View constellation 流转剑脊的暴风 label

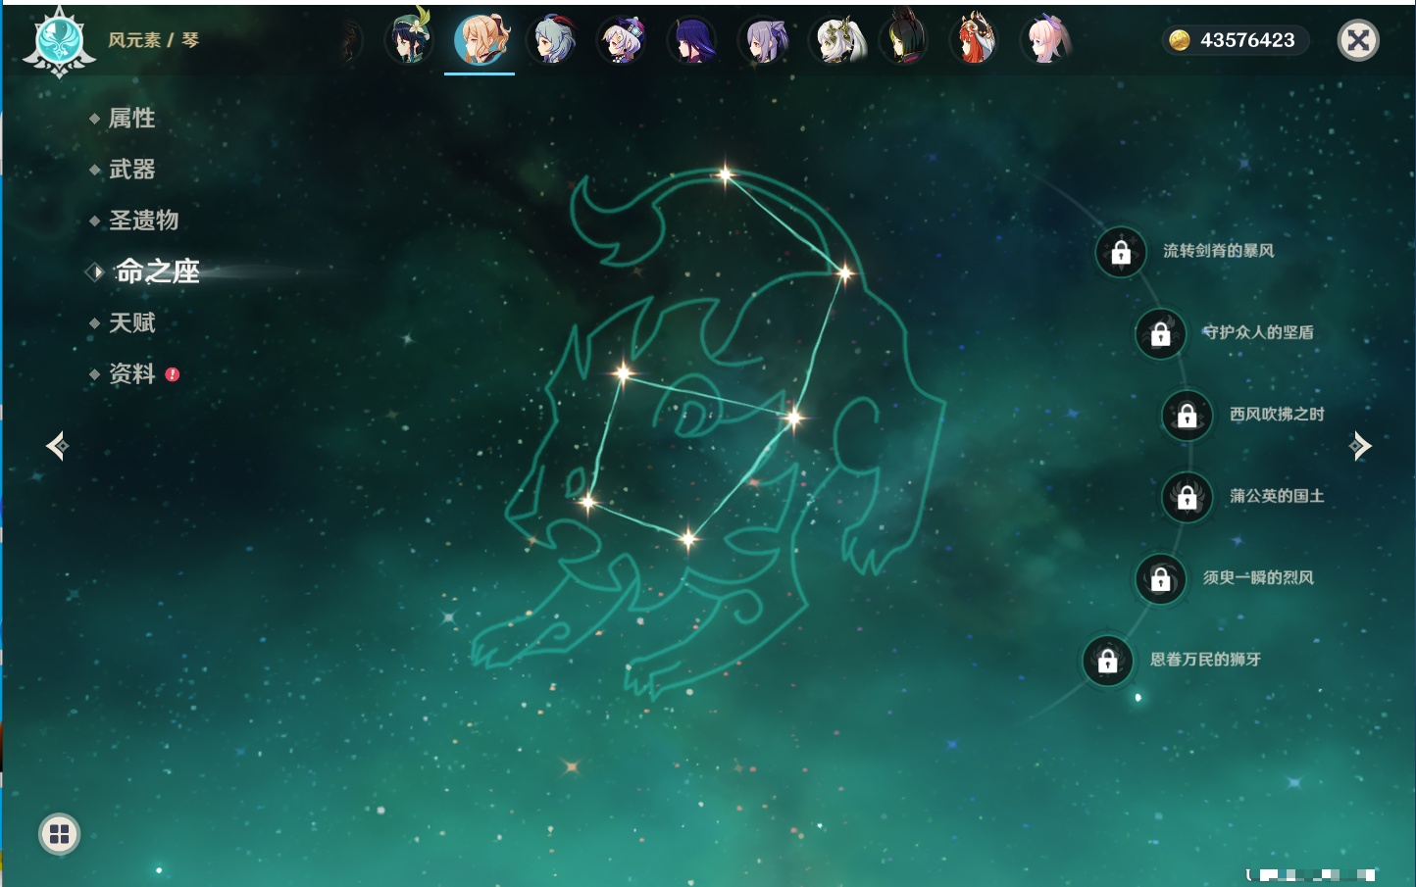click(1218, 251)
